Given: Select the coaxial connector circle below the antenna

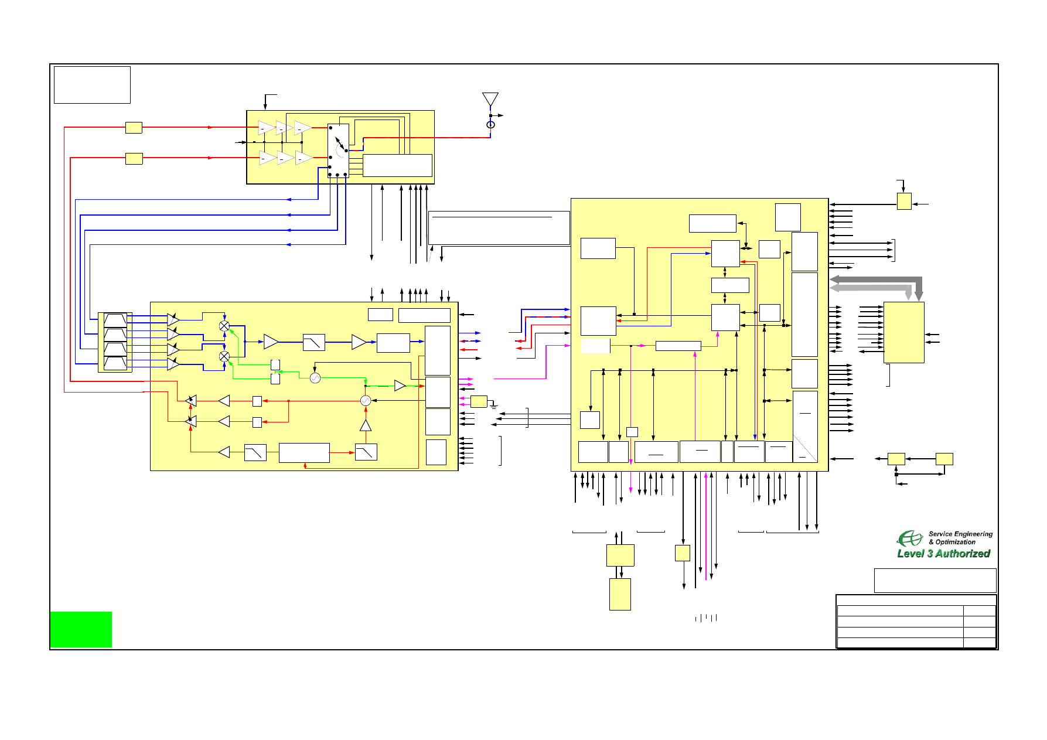Looking at the screenshot, I should tap(490, 125).
